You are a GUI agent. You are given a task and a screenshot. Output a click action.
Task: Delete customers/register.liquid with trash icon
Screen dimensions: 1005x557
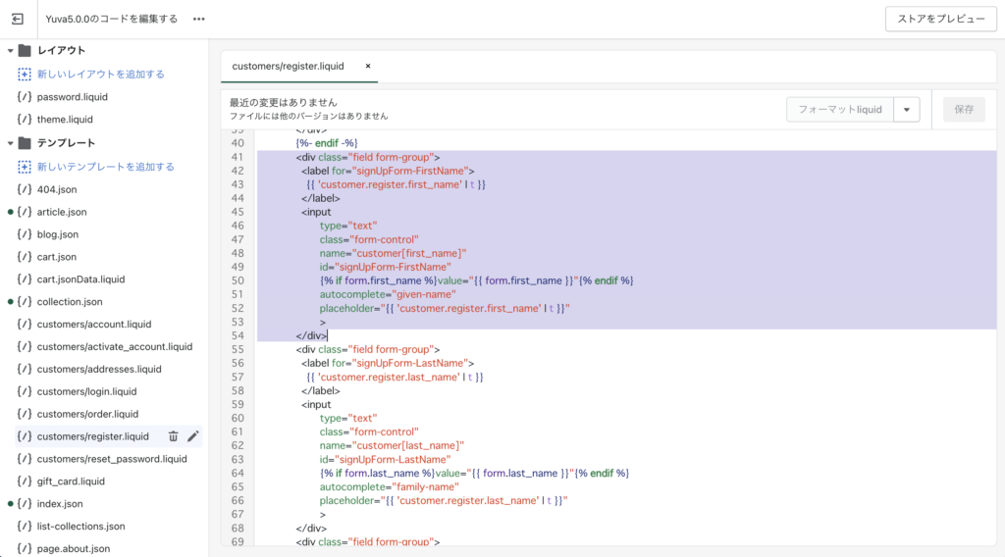click(173, 436)
